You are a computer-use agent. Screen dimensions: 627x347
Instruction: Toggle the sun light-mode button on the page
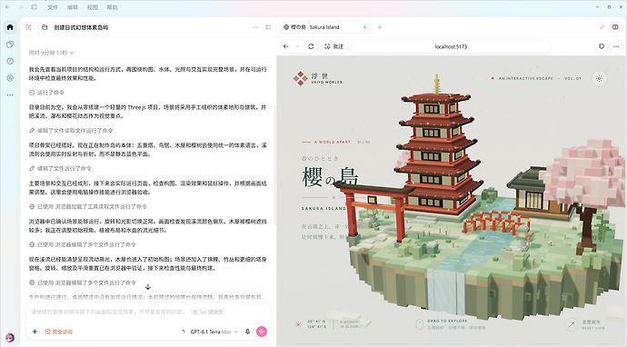pyautogui.click(x=599, y=78)
